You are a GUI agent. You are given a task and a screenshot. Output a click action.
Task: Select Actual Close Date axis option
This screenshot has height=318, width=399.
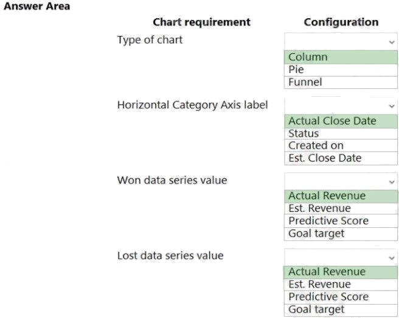(x=341, y=121)
